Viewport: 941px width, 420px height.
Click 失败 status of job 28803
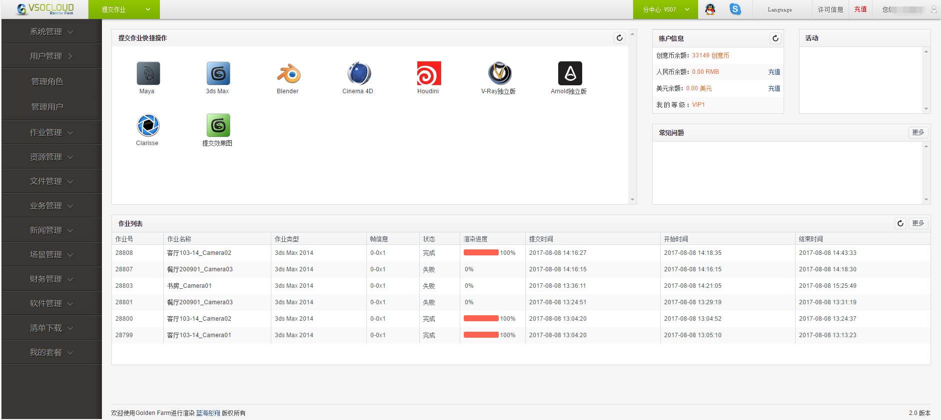pyautogui.click(x=429, y=286)
